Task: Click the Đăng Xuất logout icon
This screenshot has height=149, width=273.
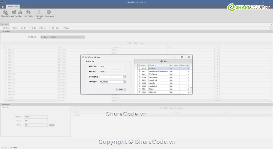Action: click(x=49, y=13)
